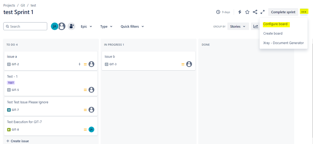Click the share icon

click(255, 12)
